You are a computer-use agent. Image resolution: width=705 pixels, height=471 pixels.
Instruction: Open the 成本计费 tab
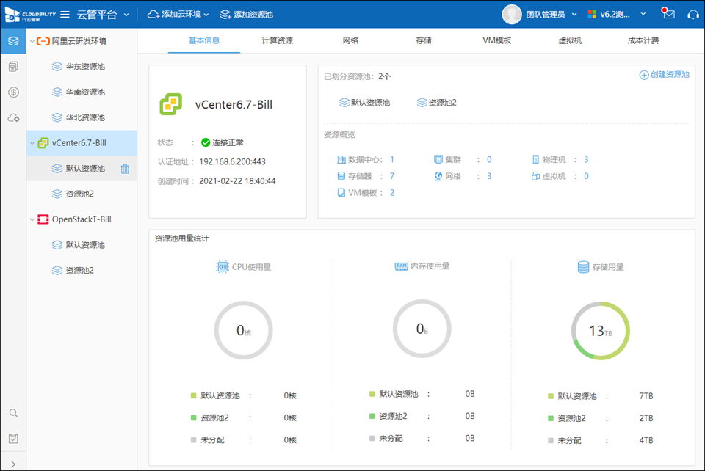pyautogui.click(x=643, y=41)
